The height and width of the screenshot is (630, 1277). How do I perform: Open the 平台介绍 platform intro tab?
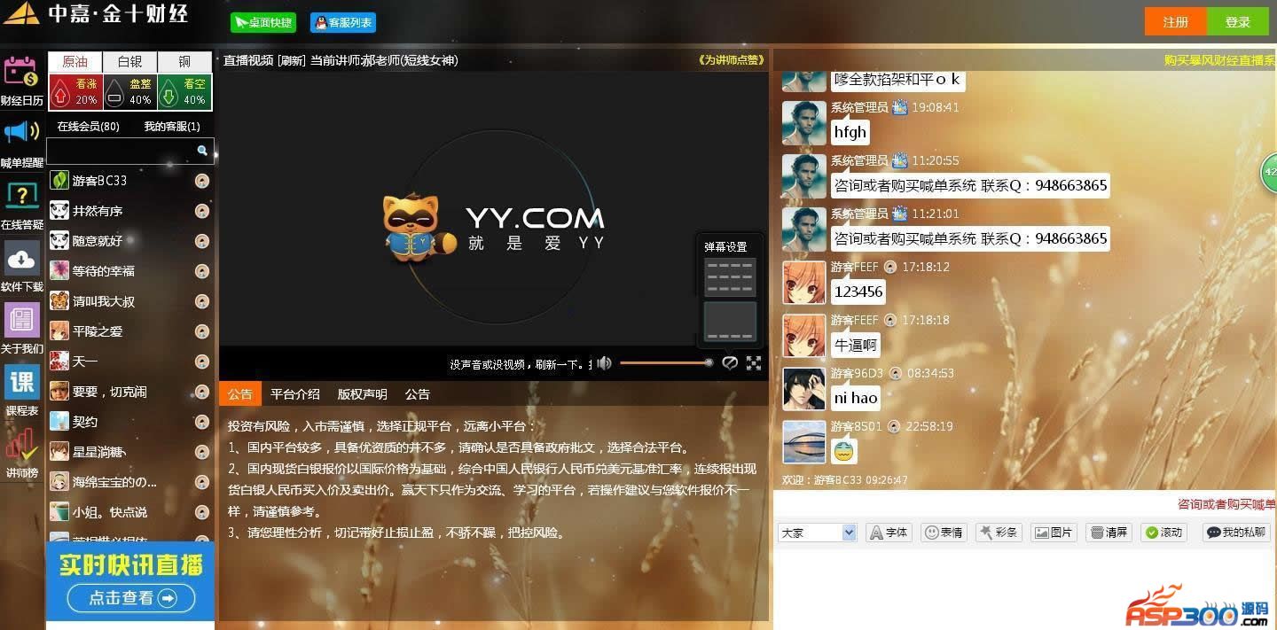295,394
